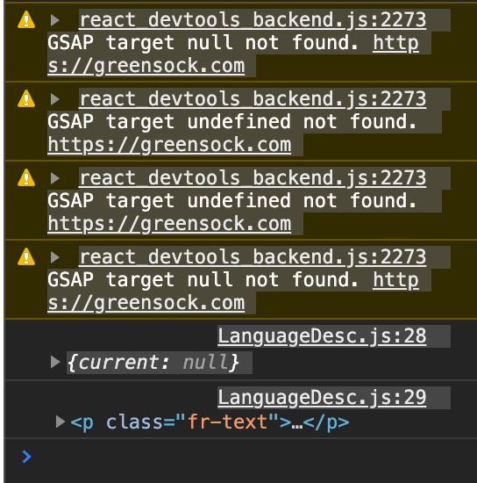
Task: Click the blue console prompt chevron
Action: click(26, 457)
